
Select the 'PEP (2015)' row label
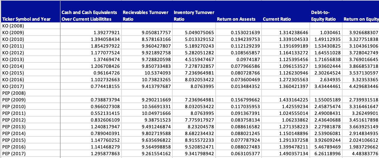pyautogui.click(x=30, y=140)
